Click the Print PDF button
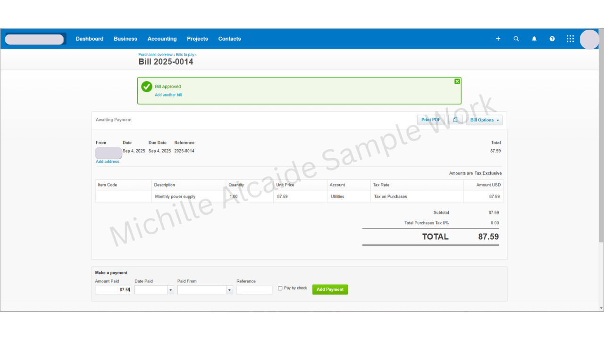 click(x=431, y=120)
